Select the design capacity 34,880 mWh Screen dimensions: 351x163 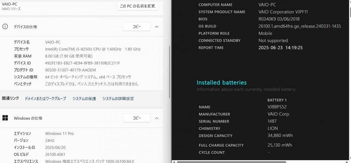point(280,135)
